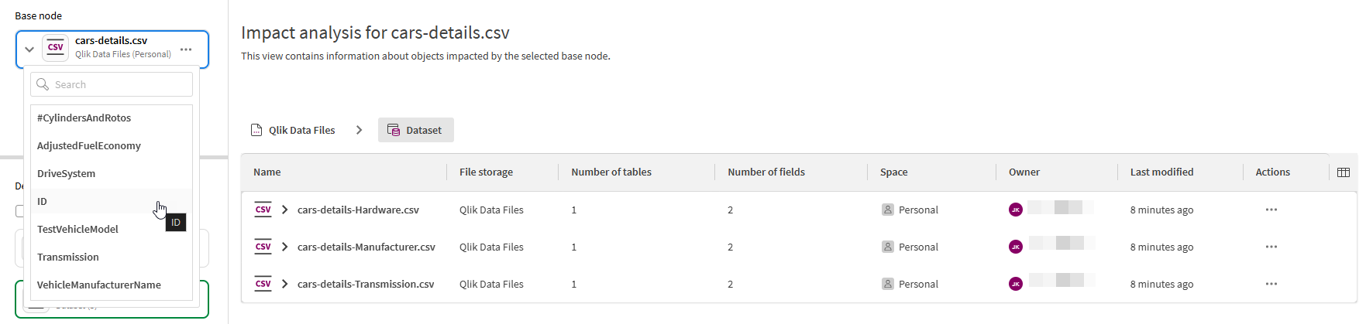This screenshot has height=324, width=1366.
Task: Expand the cars-details-Manufacturer.csv row
Action: pyautogui.click(x=285, y=247)
